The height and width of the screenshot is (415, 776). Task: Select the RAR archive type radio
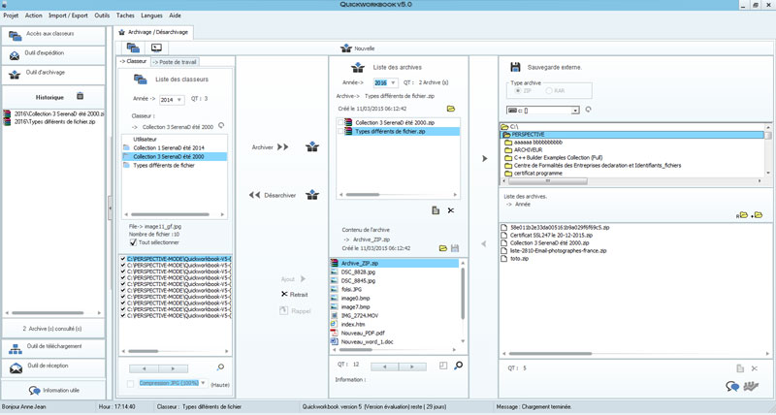tap(548, 90)
